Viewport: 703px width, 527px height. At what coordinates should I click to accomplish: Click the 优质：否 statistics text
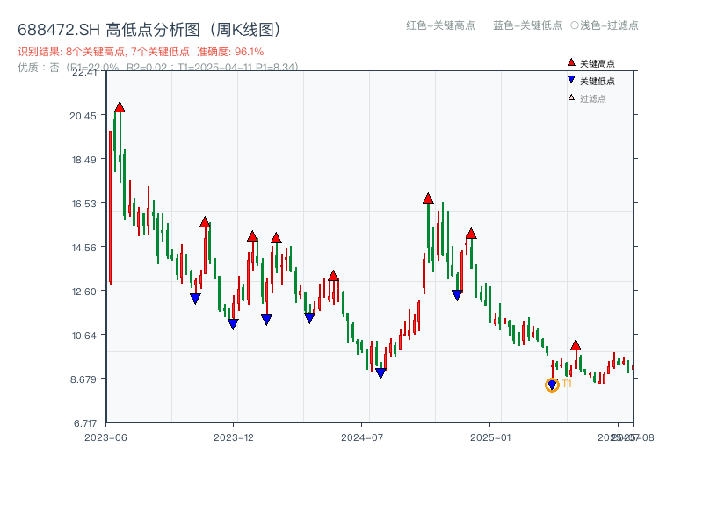tap(35, 67)
